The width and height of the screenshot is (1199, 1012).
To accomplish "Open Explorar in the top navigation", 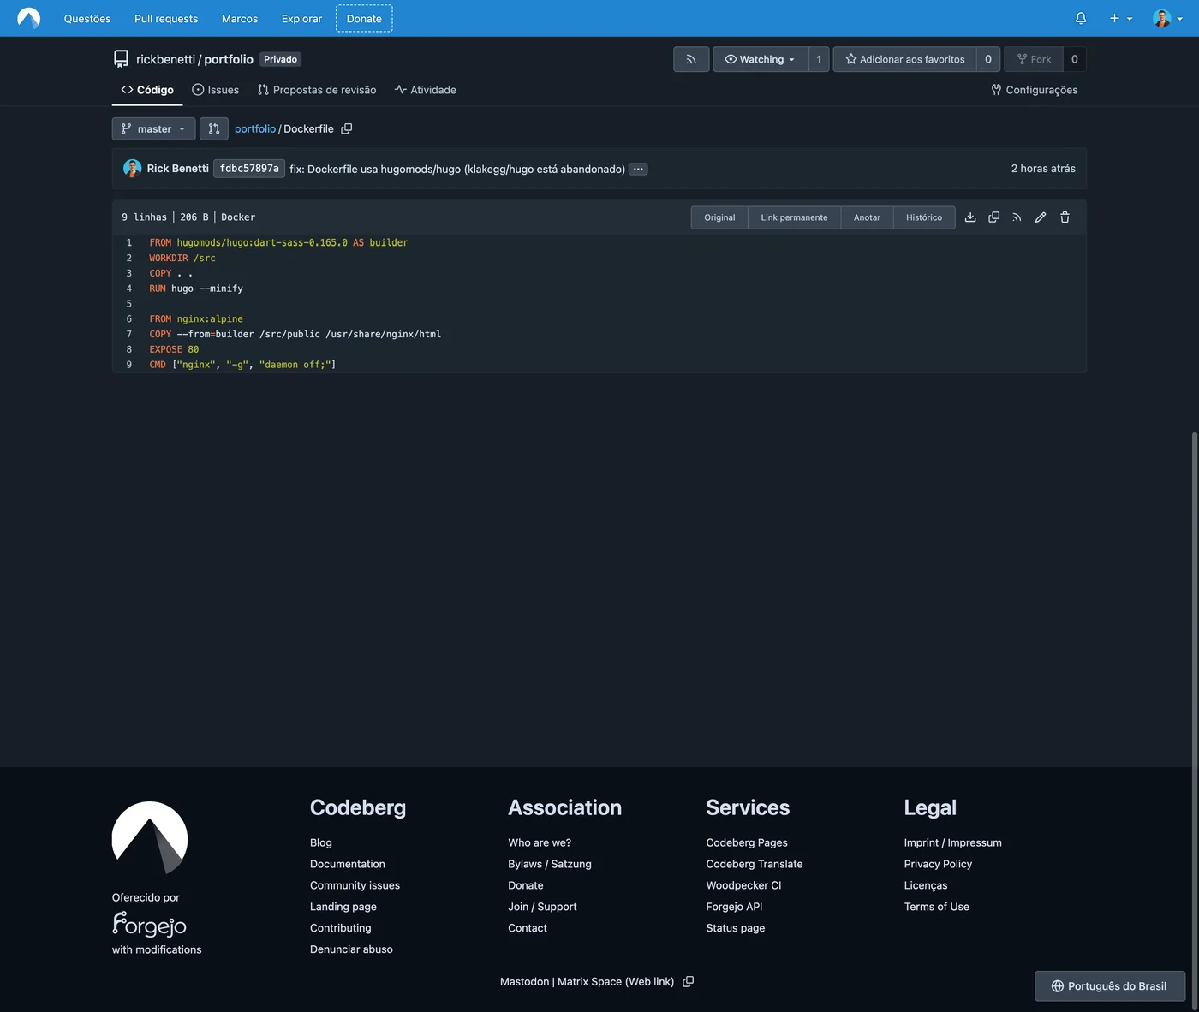I will 302,19.
